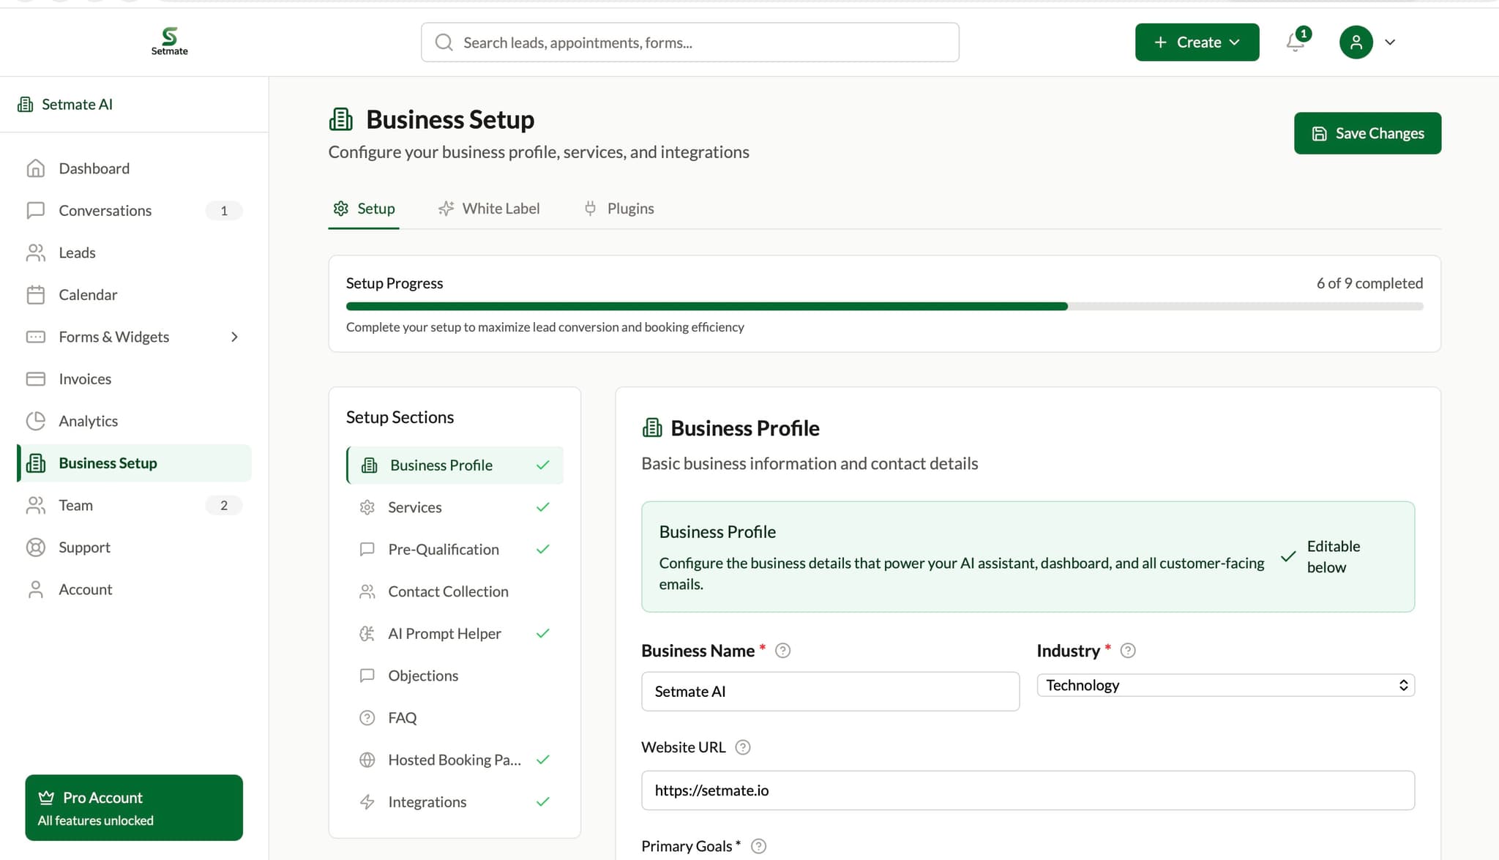Select the Dashboard icon in the sidebar
The image size is (1499, 860).
tap(36, 168)
